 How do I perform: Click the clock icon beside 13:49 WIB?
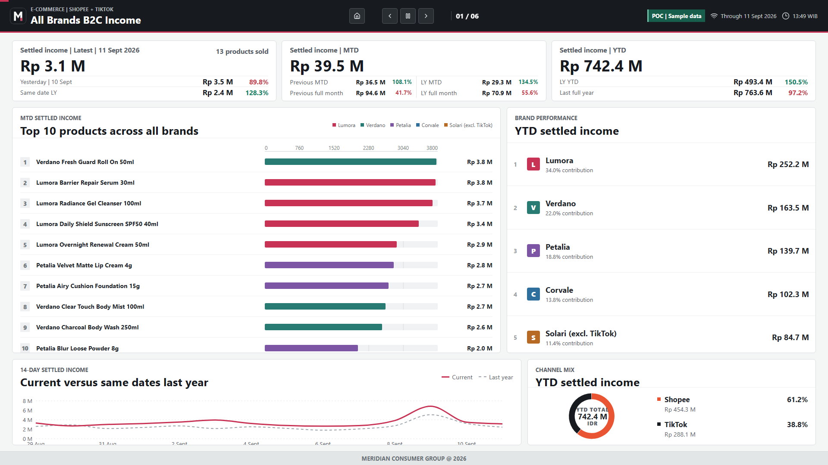(x=786, y=16)
